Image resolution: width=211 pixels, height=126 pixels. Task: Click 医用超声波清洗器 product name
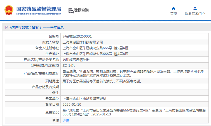click(x=76, y=60)
